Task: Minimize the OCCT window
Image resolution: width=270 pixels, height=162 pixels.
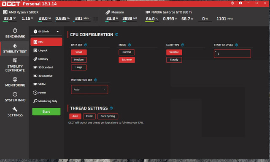Action: [x=248, y=3]
